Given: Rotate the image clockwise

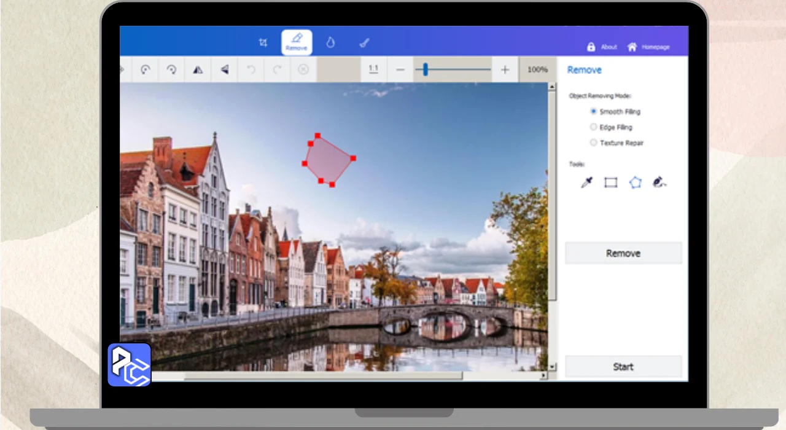Looking at the screenshot, I should tap(172, 69).
